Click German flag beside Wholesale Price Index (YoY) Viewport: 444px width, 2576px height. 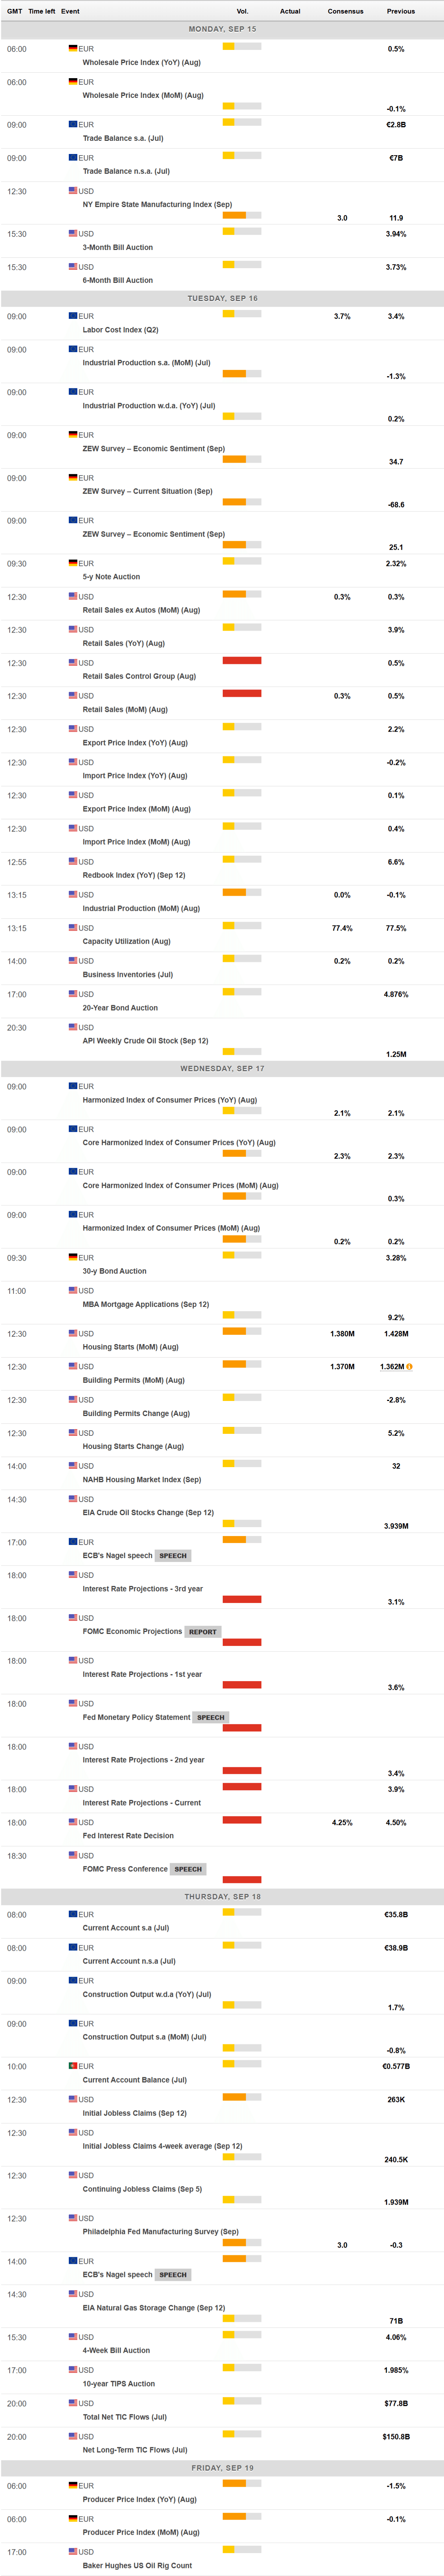click(73, 48)
